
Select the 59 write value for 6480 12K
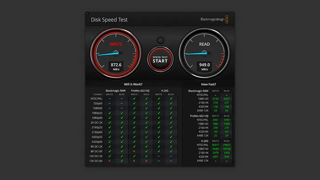(x=216, y=110)
